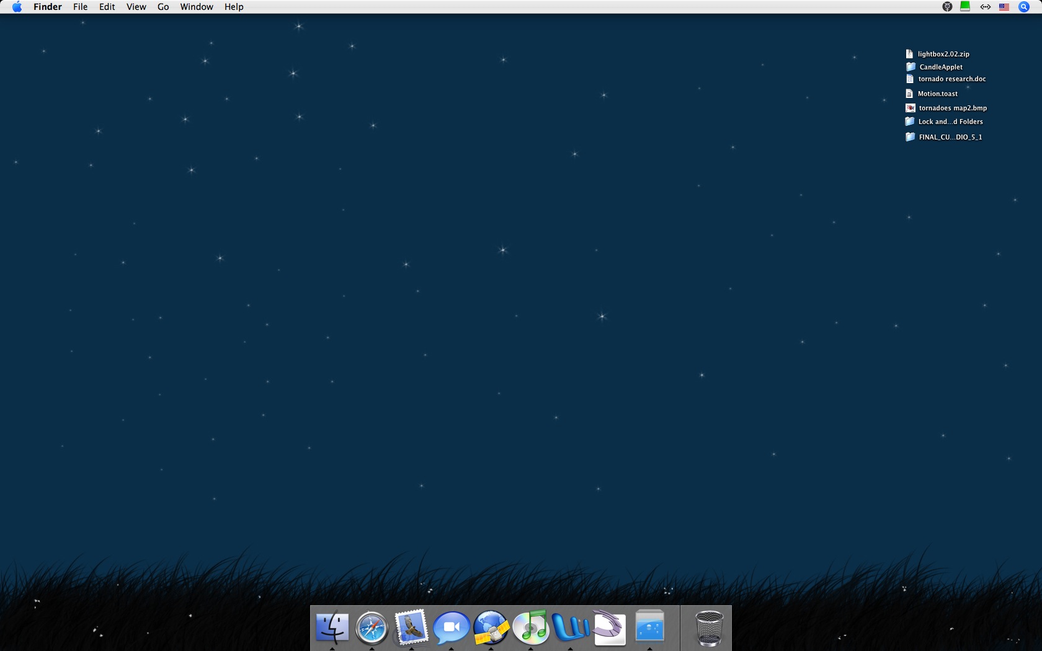
Task: Open the Trash in the Dock
Action: click(709, 627)
